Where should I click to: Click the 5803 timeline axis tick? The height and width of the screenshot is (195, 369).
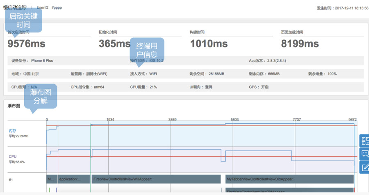[x=235, y=120]
